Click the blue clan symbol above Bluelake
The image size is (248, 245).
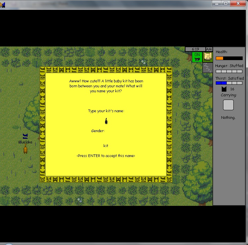pos(25,136)
